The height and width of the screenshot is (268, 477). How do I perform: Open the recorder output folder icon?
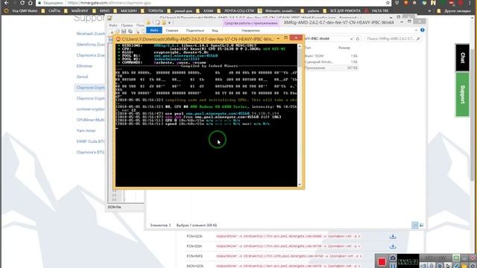tap(464, 266)
